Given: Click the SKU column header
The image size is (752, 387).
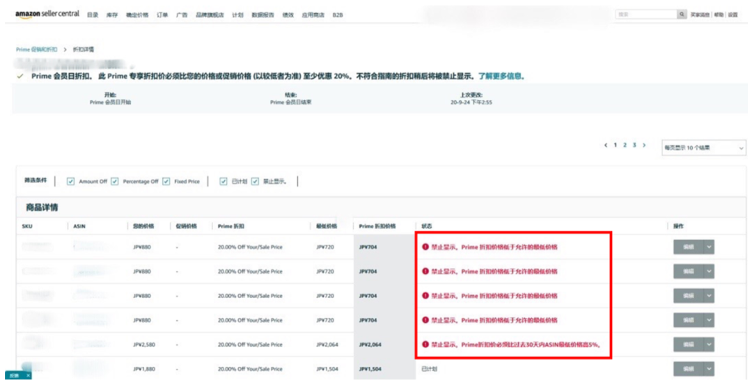Looking at the screenshot, I should pos(27,226).
